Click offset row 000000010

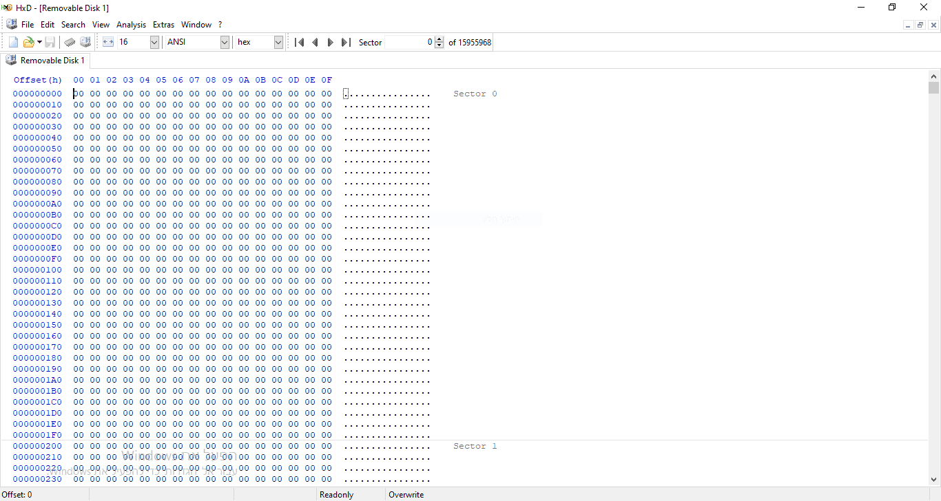(x=37, y=105)
